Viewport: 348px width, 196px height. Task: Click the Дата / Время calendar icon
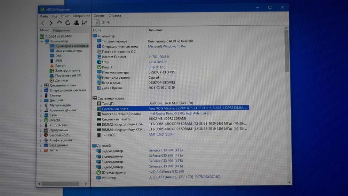[x=99, y=88]
